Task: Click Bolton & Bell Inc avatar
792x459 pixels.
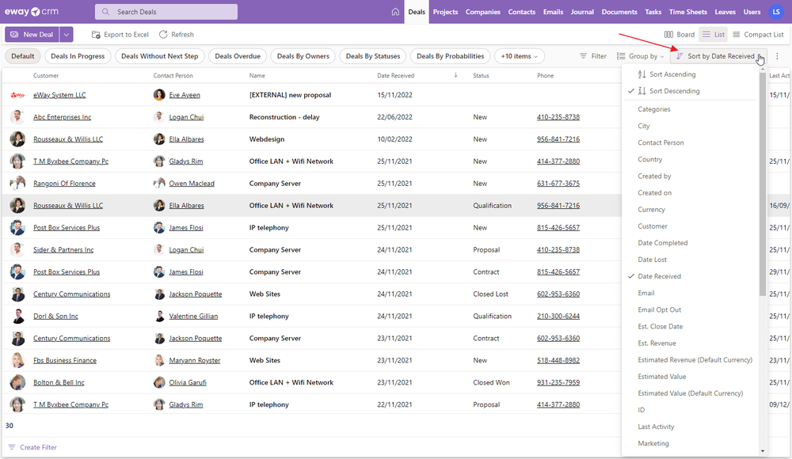Action: coord(17,383)
